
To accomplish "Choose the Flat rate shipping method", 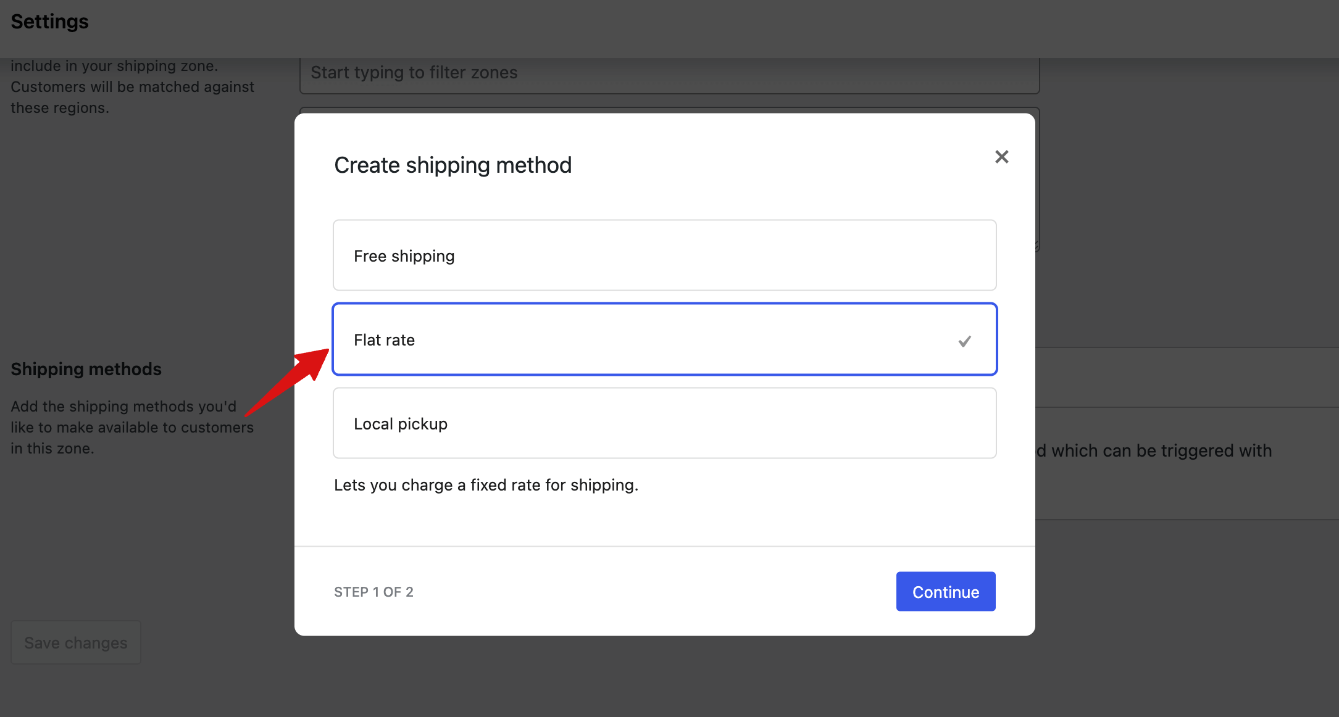I will [664, 339].
